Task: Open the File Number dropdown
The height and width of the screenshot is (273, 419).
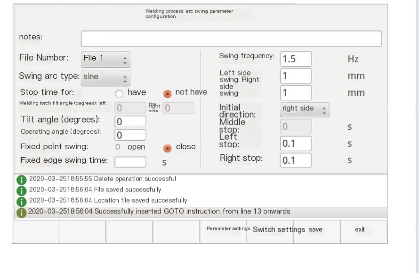Action: [x=105, y=59]
